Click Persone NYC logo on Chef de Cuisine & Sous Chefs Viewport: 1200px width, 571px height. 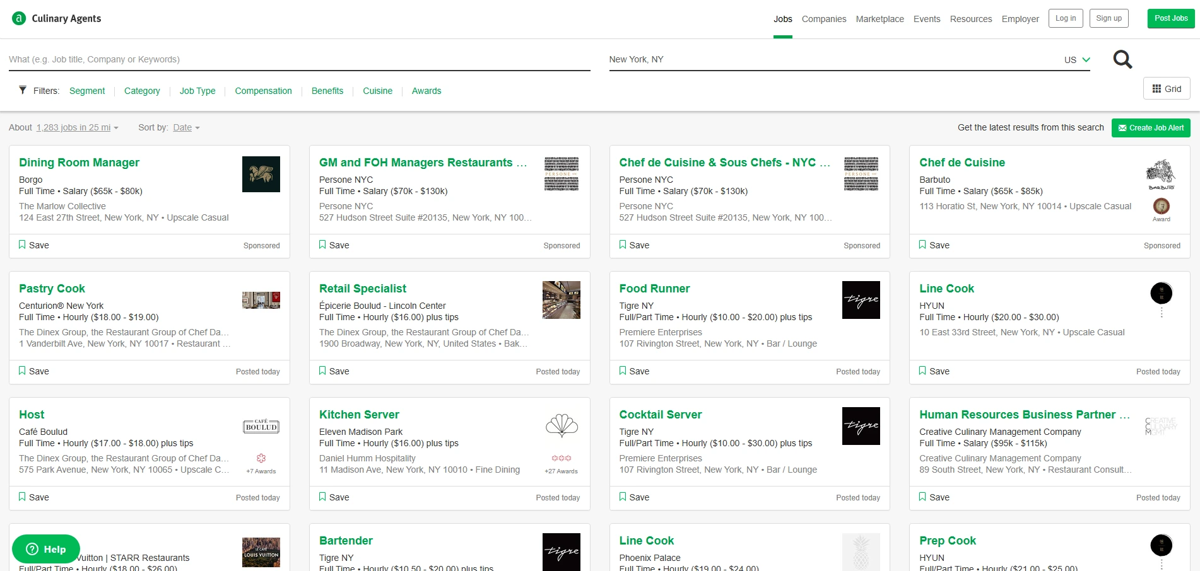click(861, 174)
